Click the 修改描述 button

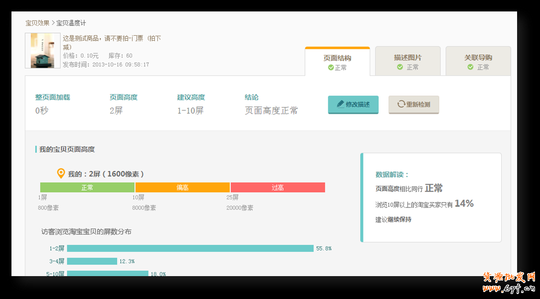coord(353,104)
